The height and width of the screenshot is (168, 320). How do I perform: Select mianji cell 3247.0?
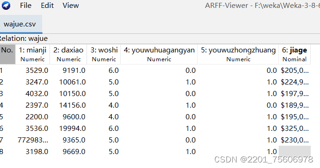(x=32, y=82)
